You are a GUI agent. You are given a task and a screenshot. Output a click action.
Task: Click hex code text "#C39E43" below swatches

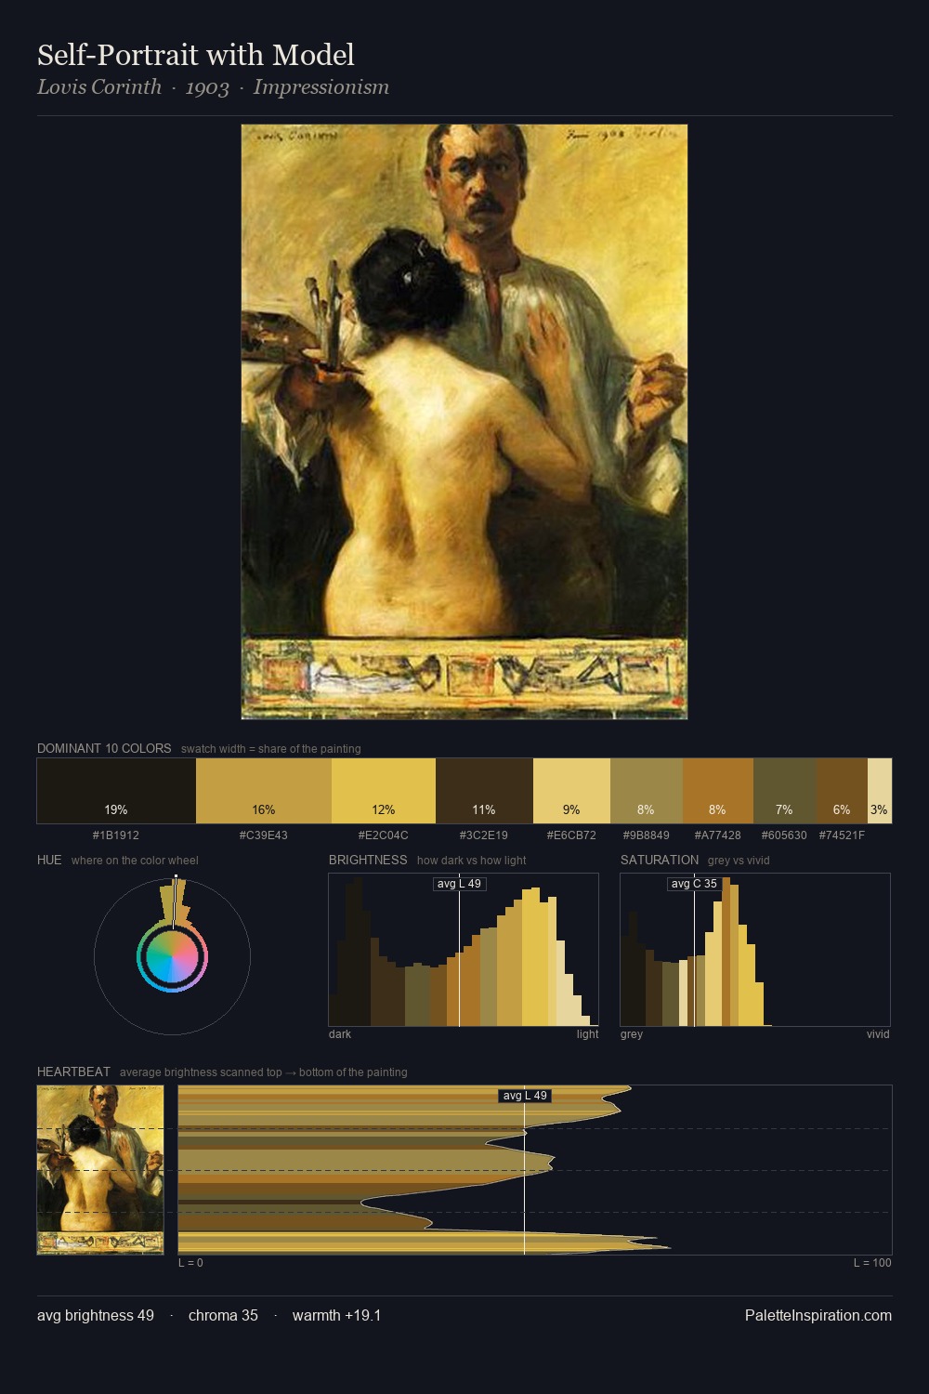click(x=264, y=835)
